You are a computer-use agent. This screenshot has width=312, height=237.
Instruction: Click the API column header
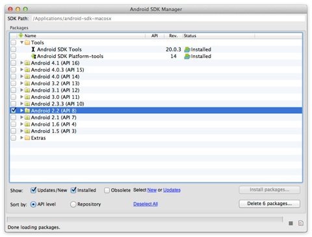tap(155, 36)
